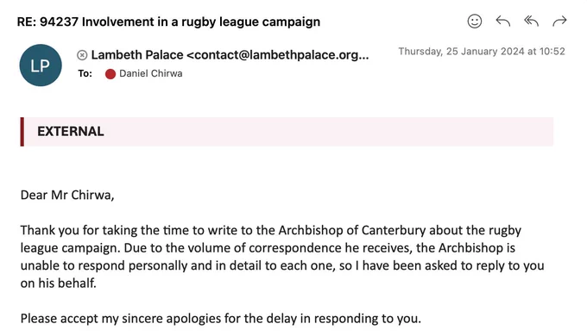Click the "Please accept my sincere apologies" sentence
This screenshot has height=336, width=587.
click(x=220, y=319)
